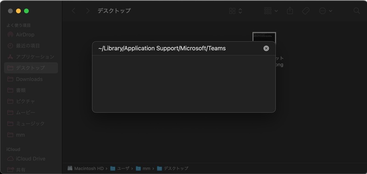Click the よく使う項目 sidebar heading

(x=18, y=25)
